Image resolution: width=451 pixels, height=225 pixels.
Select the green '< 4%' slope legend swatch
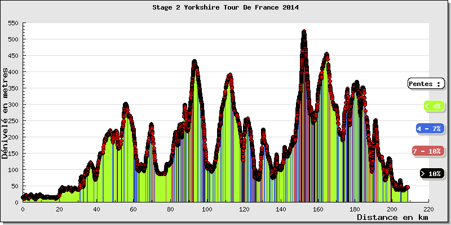coord(434,106)
